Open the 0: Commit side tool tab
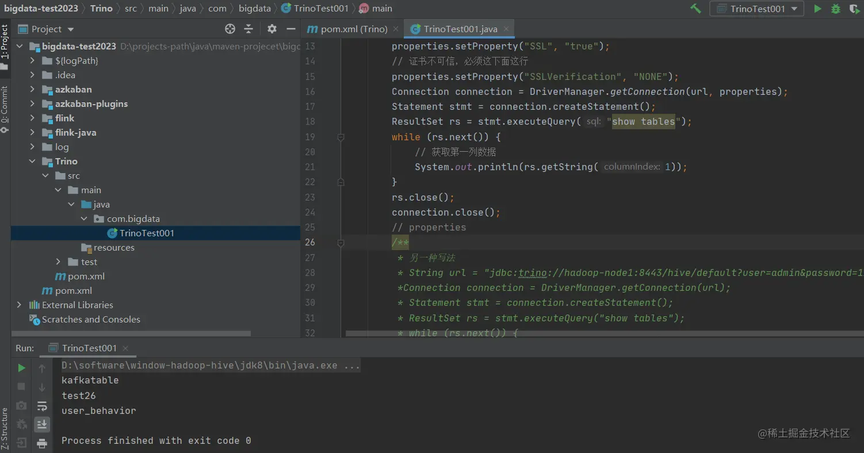The height and width of the screenshot is (453, 864). 5,109
